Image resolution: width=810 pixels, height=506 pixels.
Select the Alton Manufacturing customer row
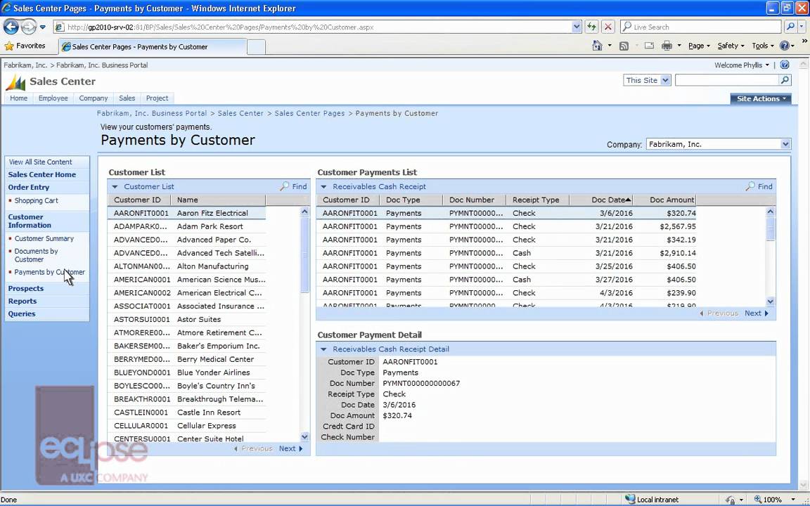tap(186, 266)
